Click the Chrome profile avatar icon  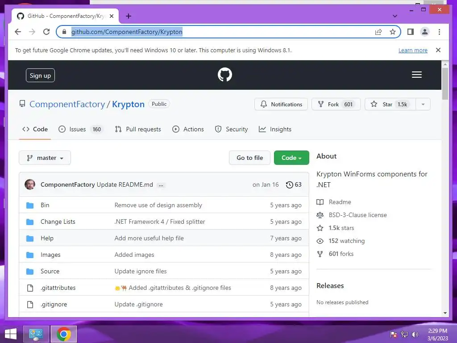tap(425, 32)
